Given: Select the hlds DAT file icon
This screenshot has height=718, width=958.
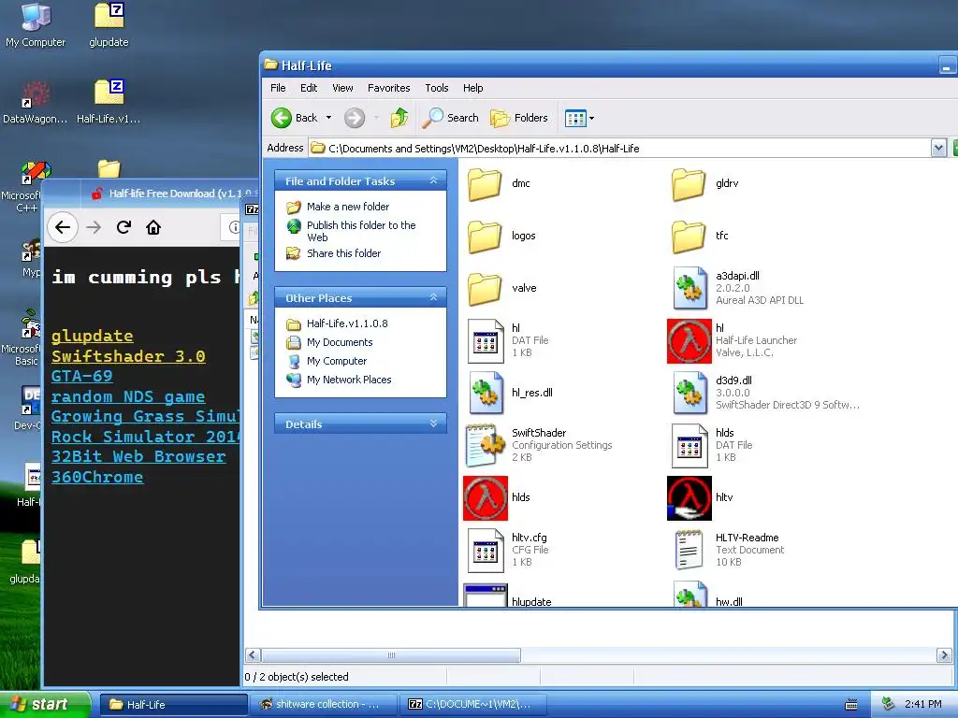Looking at the screenshot, I should (x=689, y=446).
